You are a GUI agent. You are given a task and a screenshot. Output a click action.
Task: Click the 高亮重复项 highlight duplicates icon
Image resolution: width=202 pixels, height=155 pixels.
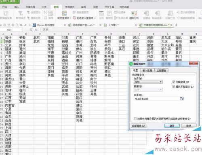tap(64, 13)
